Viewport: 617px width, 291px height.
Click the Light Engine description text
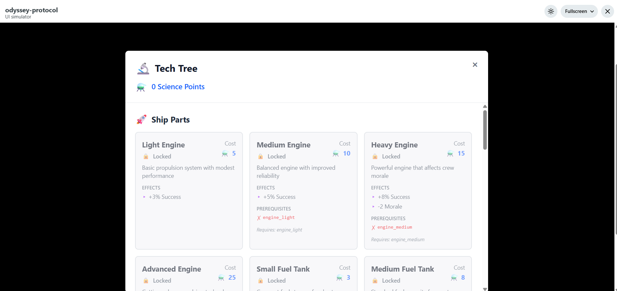pos(188,172)
